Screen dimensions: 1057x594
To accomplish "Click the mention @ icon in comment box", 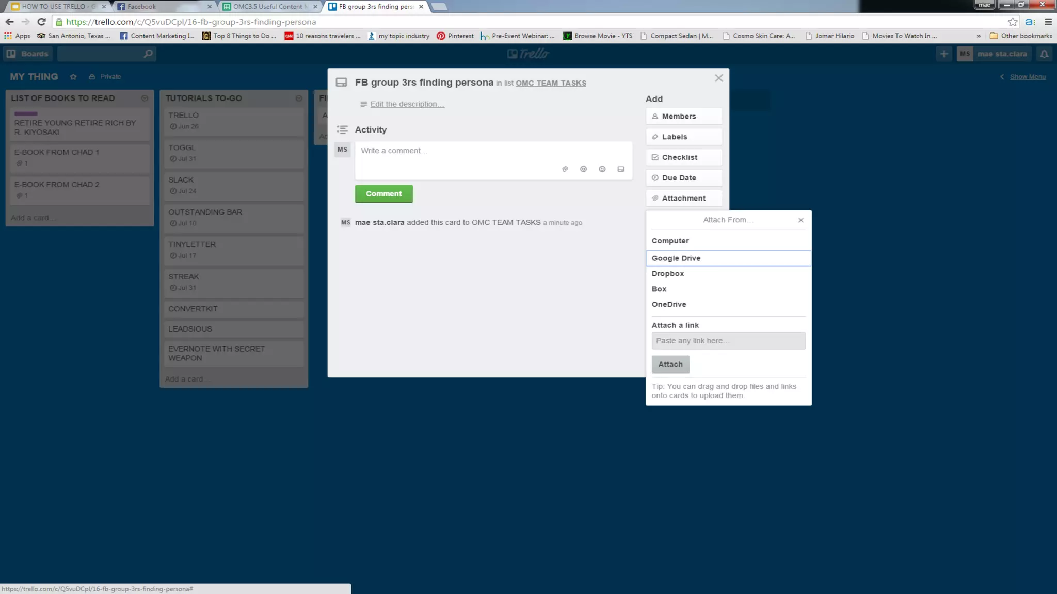I will [583, 169].
